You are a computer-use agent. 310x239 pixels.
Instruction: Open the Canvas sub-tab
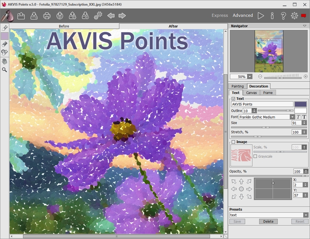252,93
